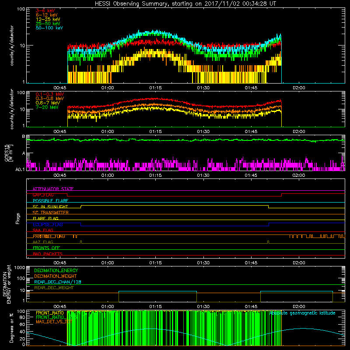Select the REAR_DEC_WEIGHT legend label
This screenshot has height=350, width=350.
(x=54, y=288)
